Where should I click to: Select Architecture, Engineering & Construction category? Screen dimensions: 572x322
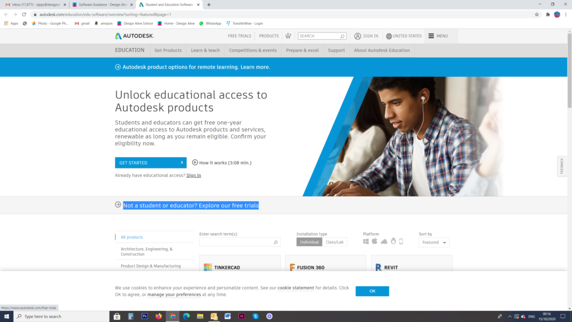point(147,252)
